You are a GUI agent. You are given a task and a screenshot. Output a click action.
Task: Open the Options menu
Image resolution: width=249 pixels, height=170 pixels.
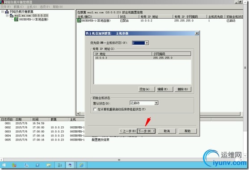[45, 7]
